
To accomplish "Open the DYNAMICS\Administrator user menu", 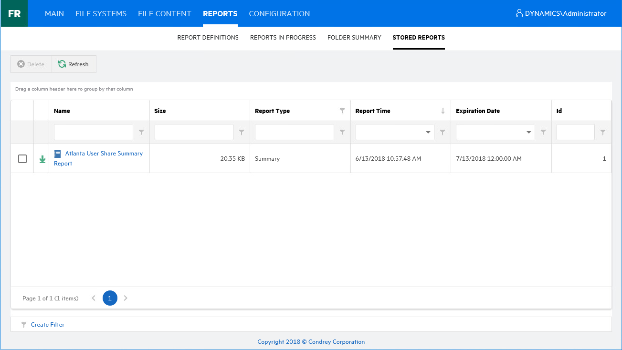I will click(561, 13).
